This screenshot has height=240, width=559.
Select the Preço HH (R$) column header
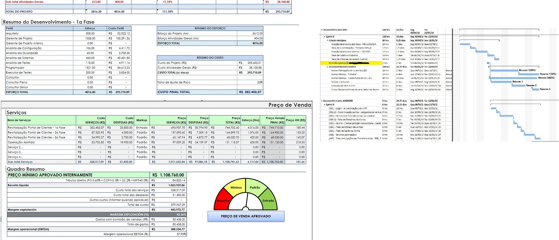pyautogui.click(x=295, y=120)
